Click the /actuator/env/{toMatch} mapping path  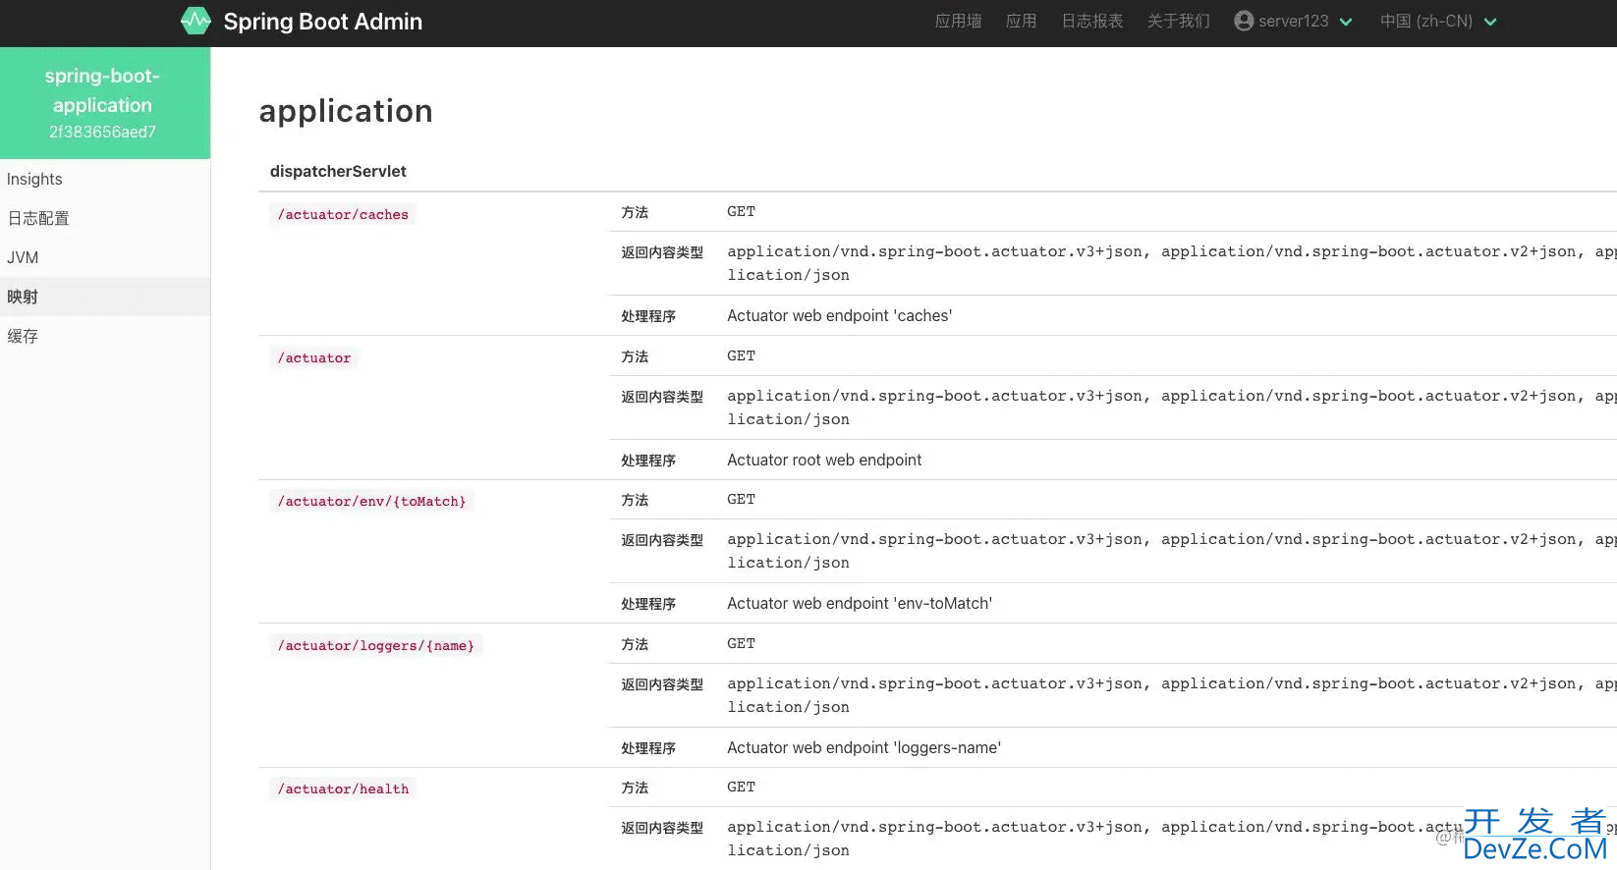tap(371, 501)
